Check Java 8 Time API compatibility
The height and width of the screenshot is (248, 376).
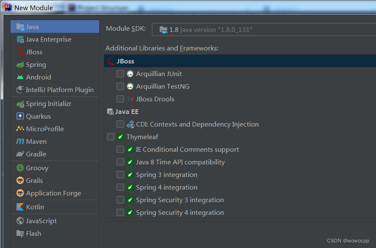120,162
